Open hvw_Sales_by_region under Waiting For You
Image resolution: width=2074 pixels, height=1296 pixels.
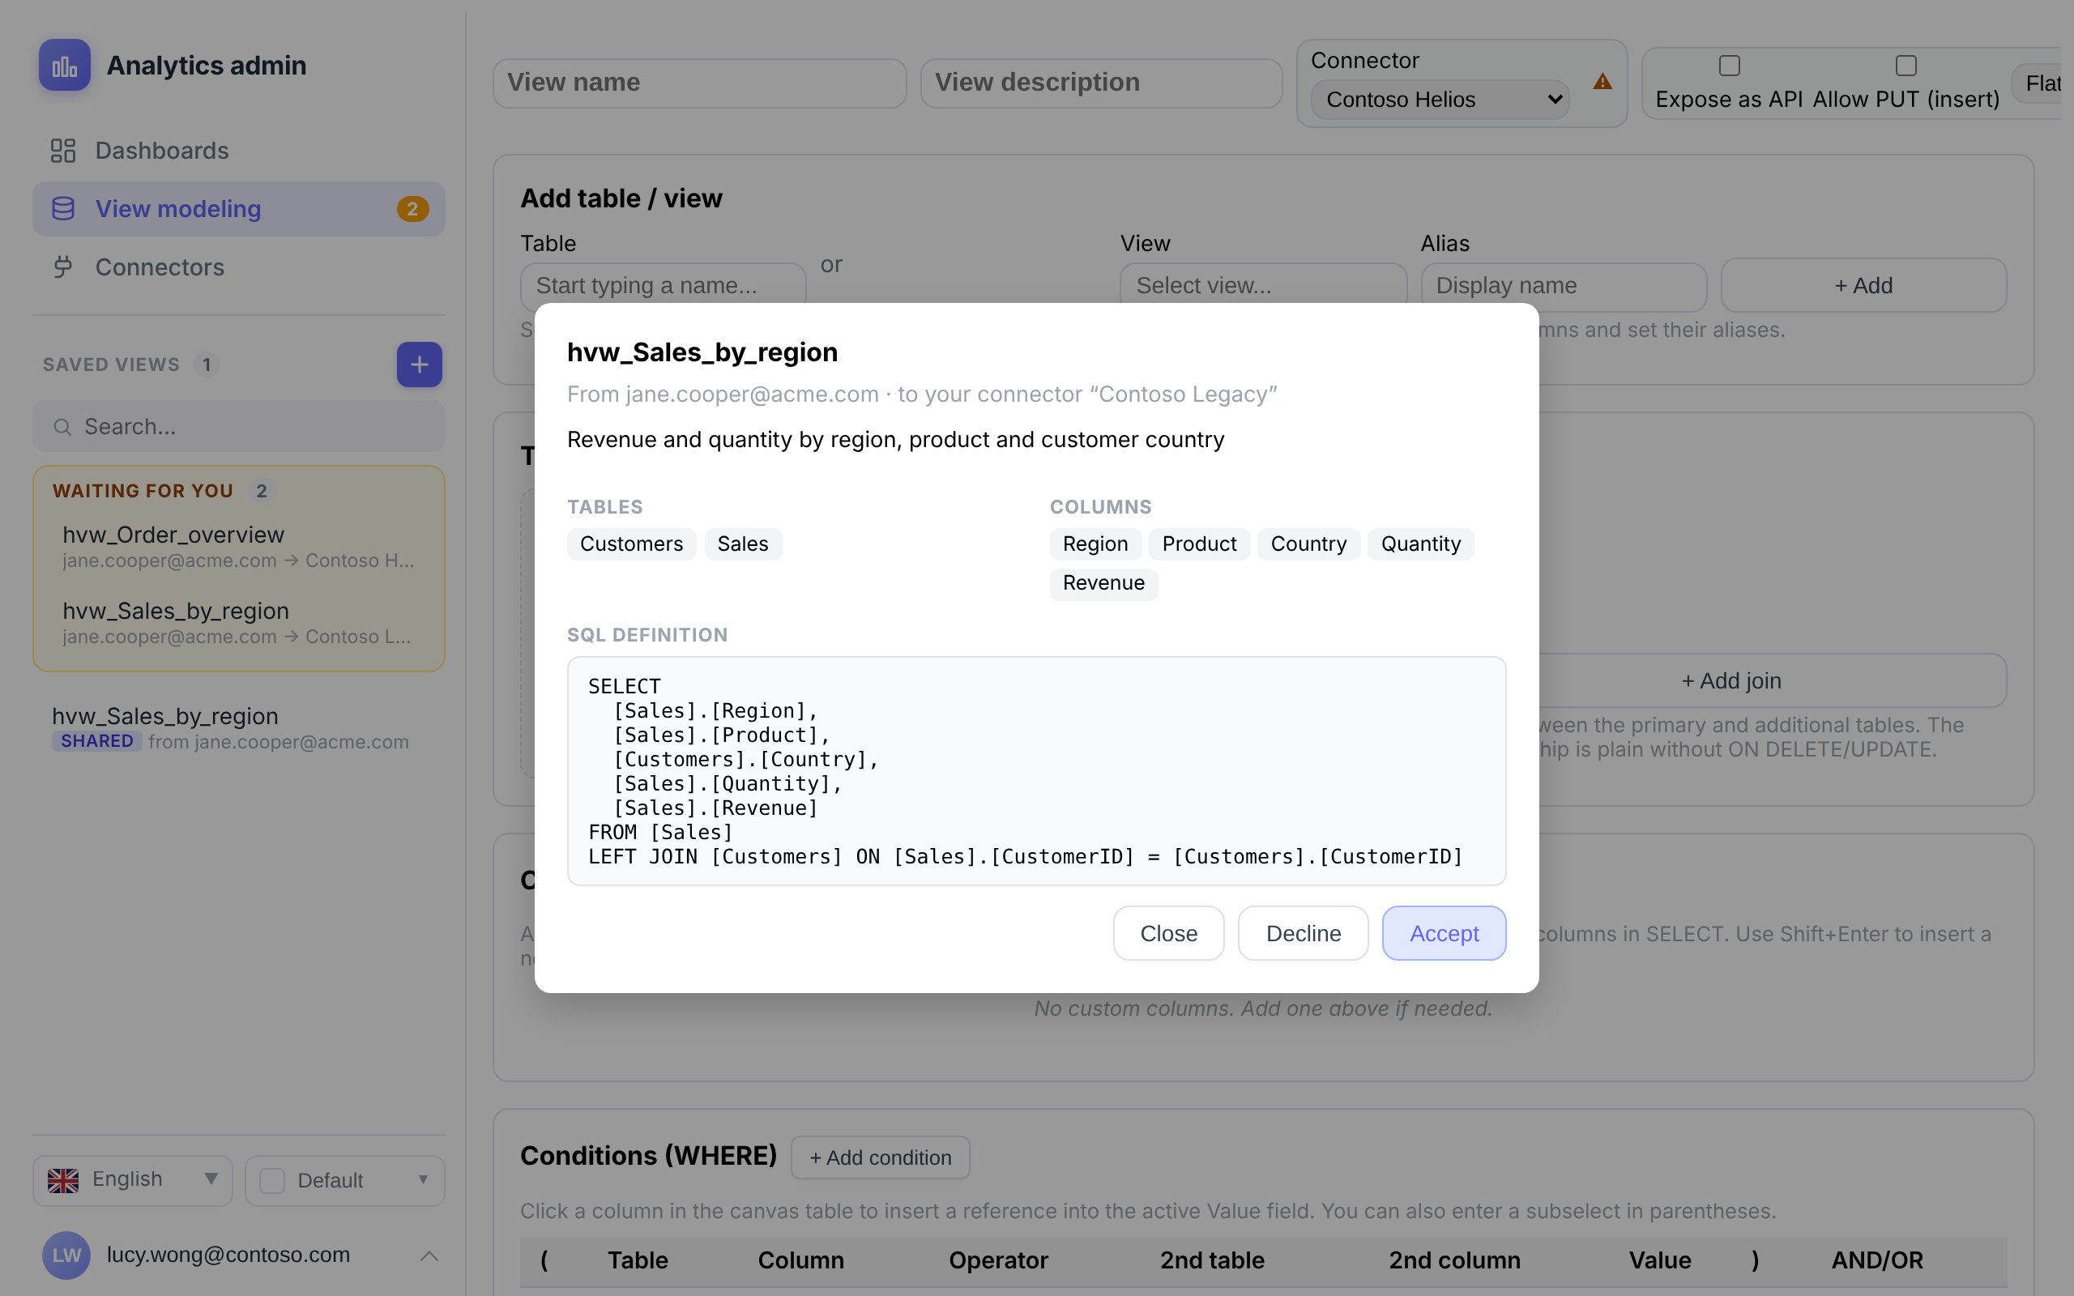coord(239,623)
